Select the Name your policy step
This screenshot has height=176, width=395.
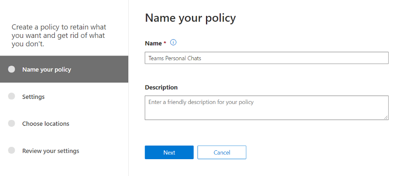[x=64, y=69]
